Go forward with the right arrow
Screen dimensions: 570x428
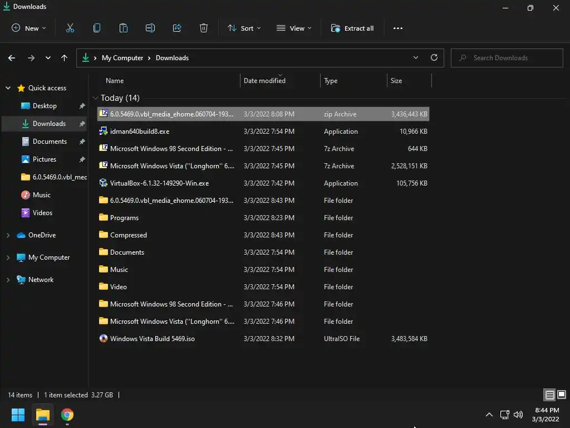pos(31,58)
